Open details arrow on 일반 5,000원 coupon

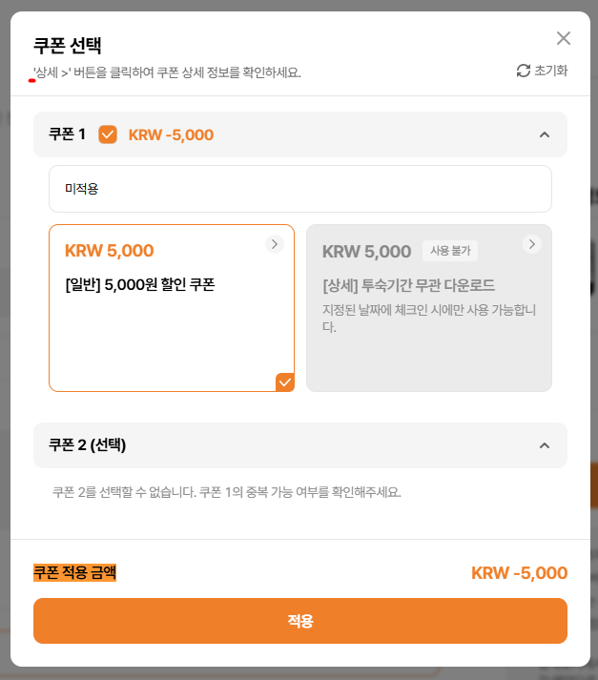pos(275,244)
